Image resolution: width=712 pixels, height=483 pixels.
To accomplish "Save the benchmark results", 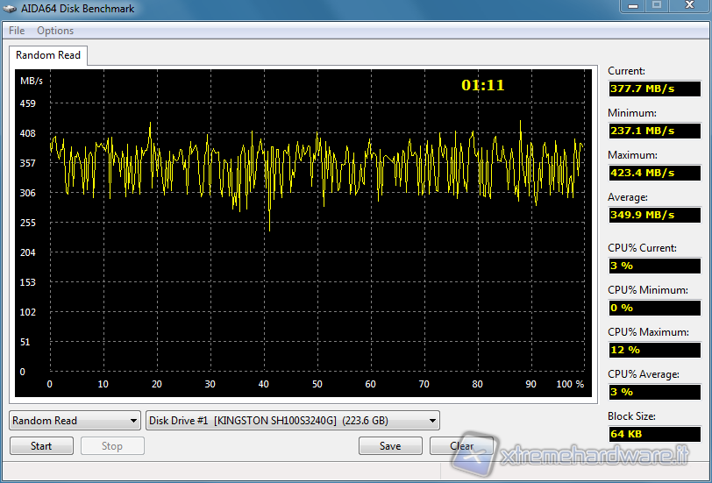I will pos(390,446).
